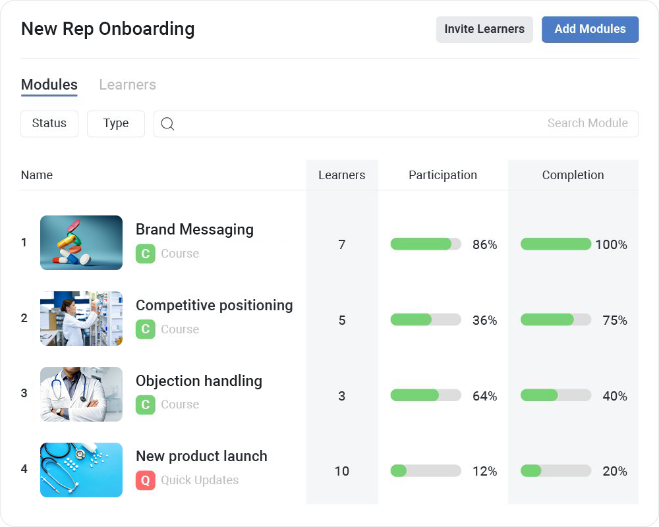Open the Type filter dropdown
Image resolution: width=659 pixels, height=527 pixels.
[x=116, y=124]
